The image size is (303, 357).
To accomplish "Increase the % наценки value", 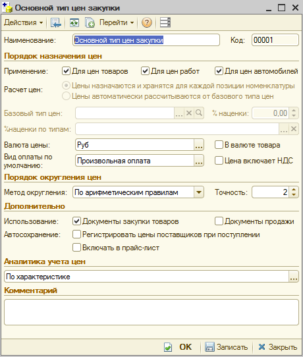I will point(294,111).
